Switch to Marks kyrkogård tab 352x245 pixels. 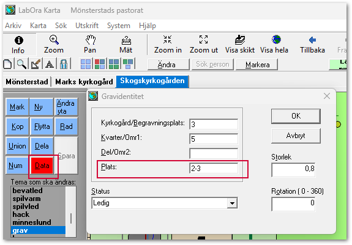84,82
